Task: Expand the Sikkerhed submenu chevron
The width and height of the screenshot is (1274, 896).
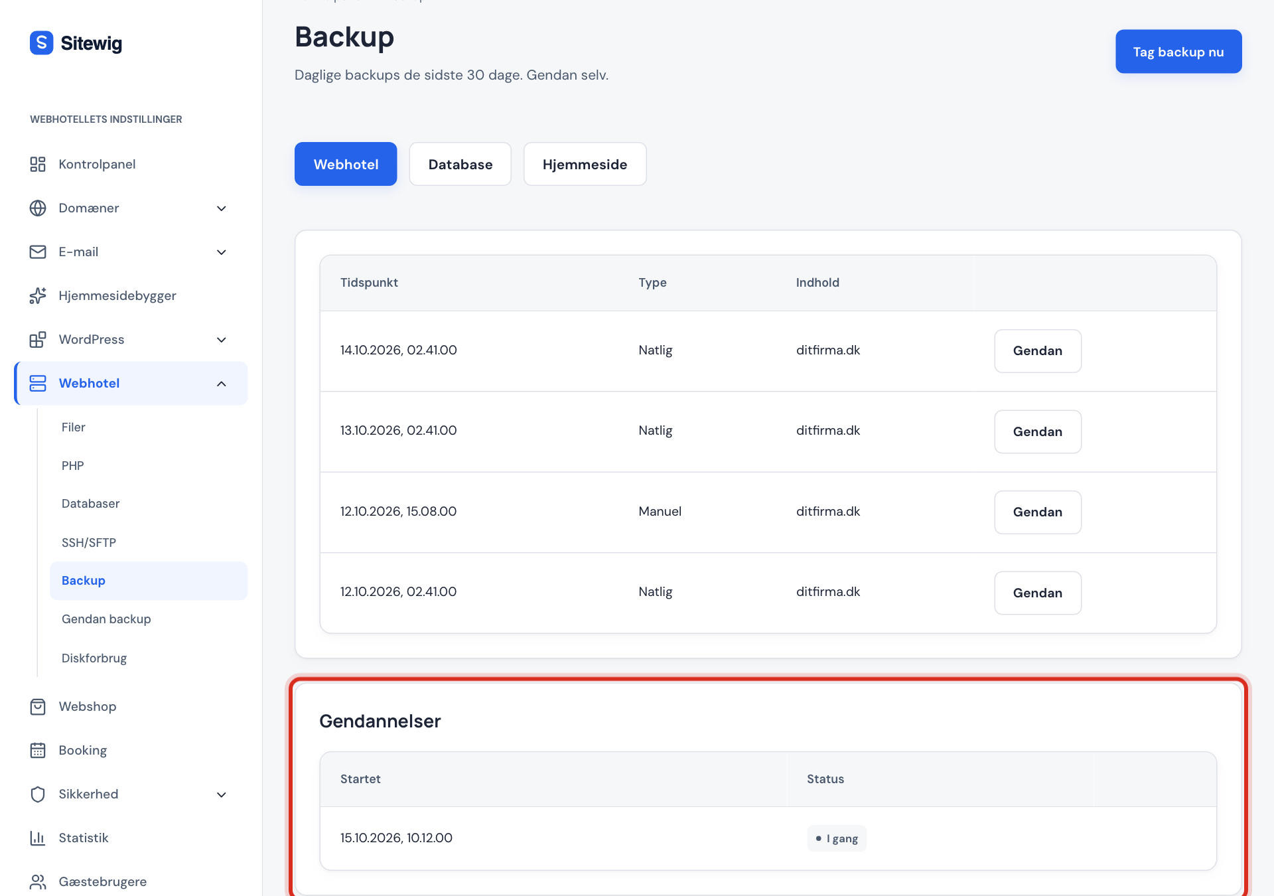Action: [x=222, y=794]
